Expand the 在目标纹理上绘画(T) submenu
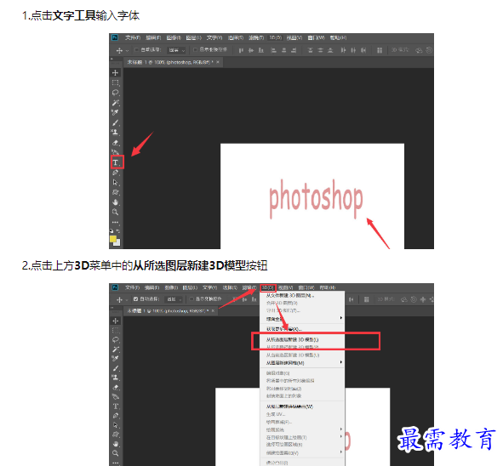The height and width of the screenshot is (466, 503). click(x=302, y=437)
